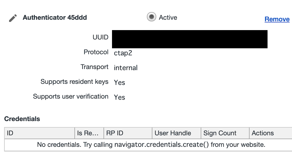This screenshot has height=166, width=292.
Task: Click the 'Is Re…' column header
Action: pos(89,133)
